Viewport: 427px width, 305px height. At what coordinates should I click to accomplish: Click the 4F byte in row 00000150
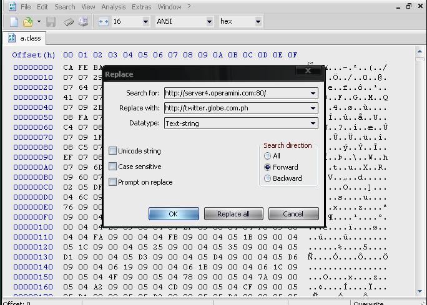point(113,277)
